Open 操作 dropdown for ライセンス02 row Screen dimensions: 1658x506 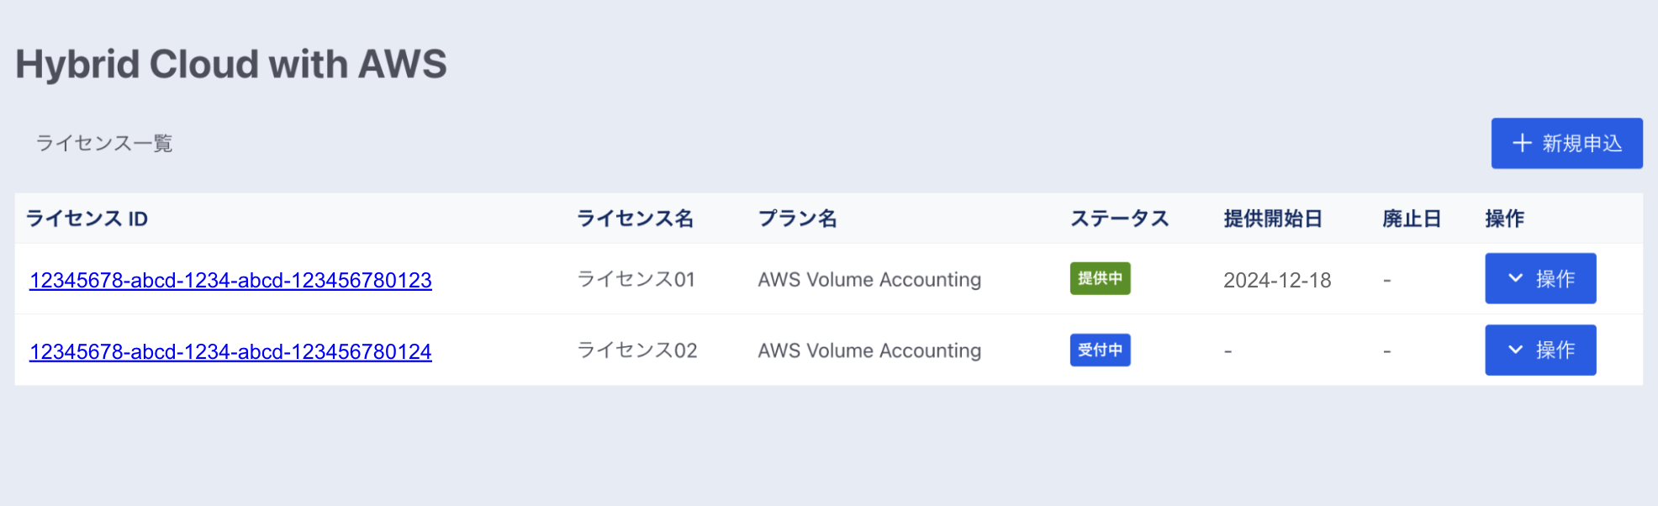pos(1540,350)
